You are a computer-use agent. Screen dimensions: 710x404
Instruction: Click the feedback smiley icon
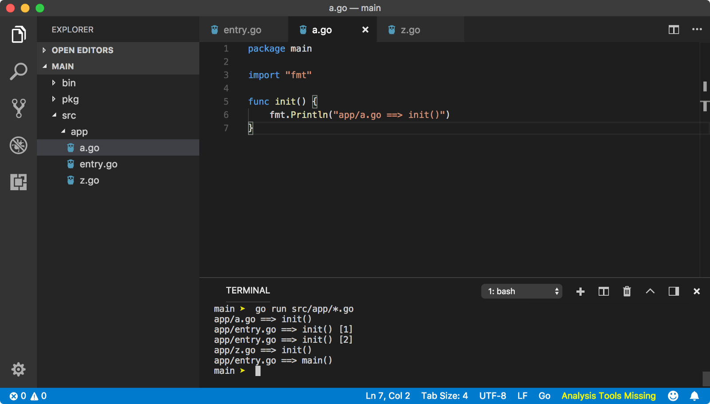[673, 396]
